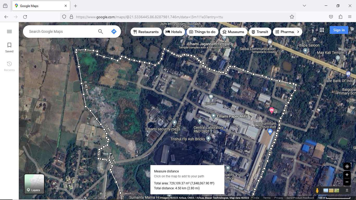Go back to the previous page

pos(6,17)
